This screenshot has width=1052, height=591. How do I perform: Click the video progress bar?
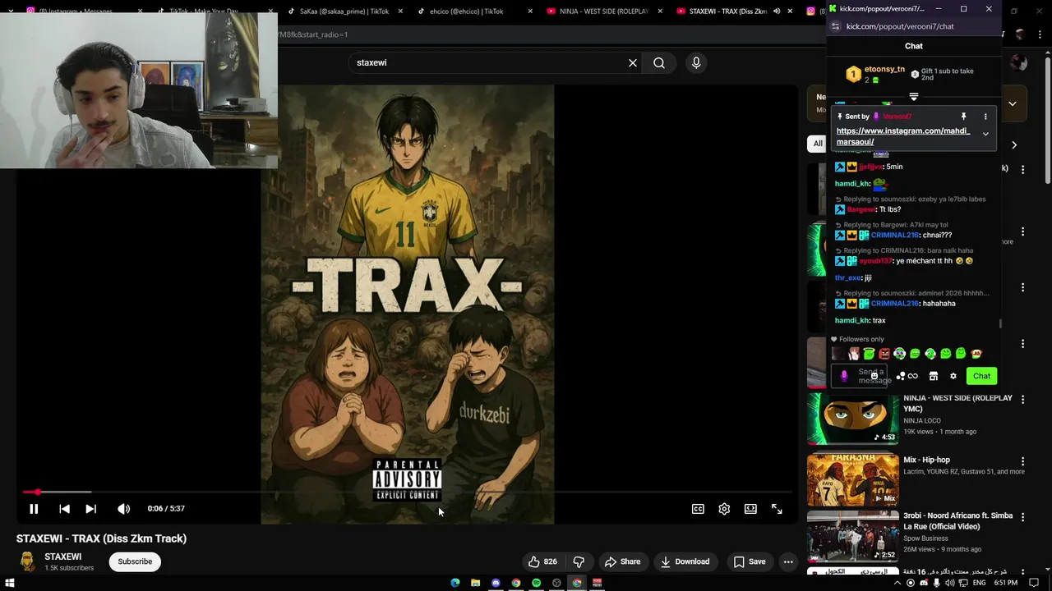407,492
